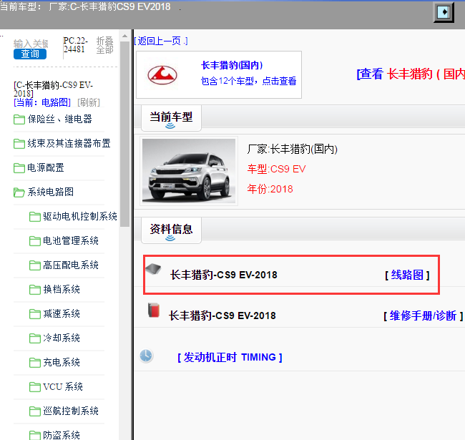Open the 电池管理系统 folder icon
This screenshot has width=465, height=440.
click(x=35, y=241)
